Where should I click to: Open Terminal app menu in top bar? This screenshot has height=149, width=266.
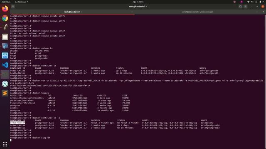click(22, 2)
